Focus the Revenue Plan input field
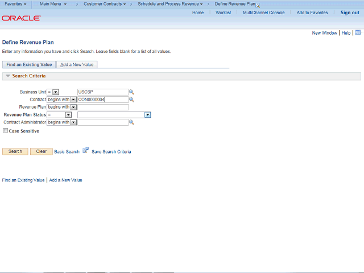364x273 pixels. [103, 107]
